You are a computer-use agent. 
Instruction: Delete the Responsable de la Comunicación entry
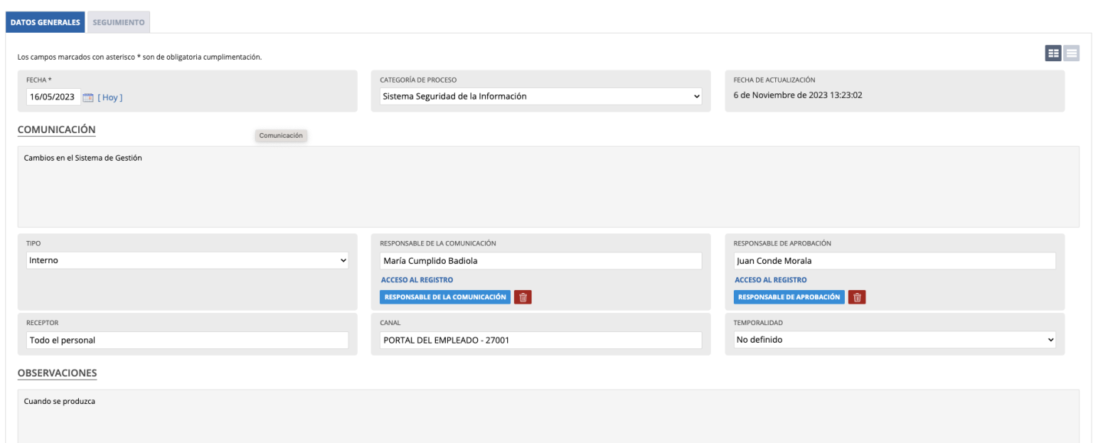coord(522,298)
